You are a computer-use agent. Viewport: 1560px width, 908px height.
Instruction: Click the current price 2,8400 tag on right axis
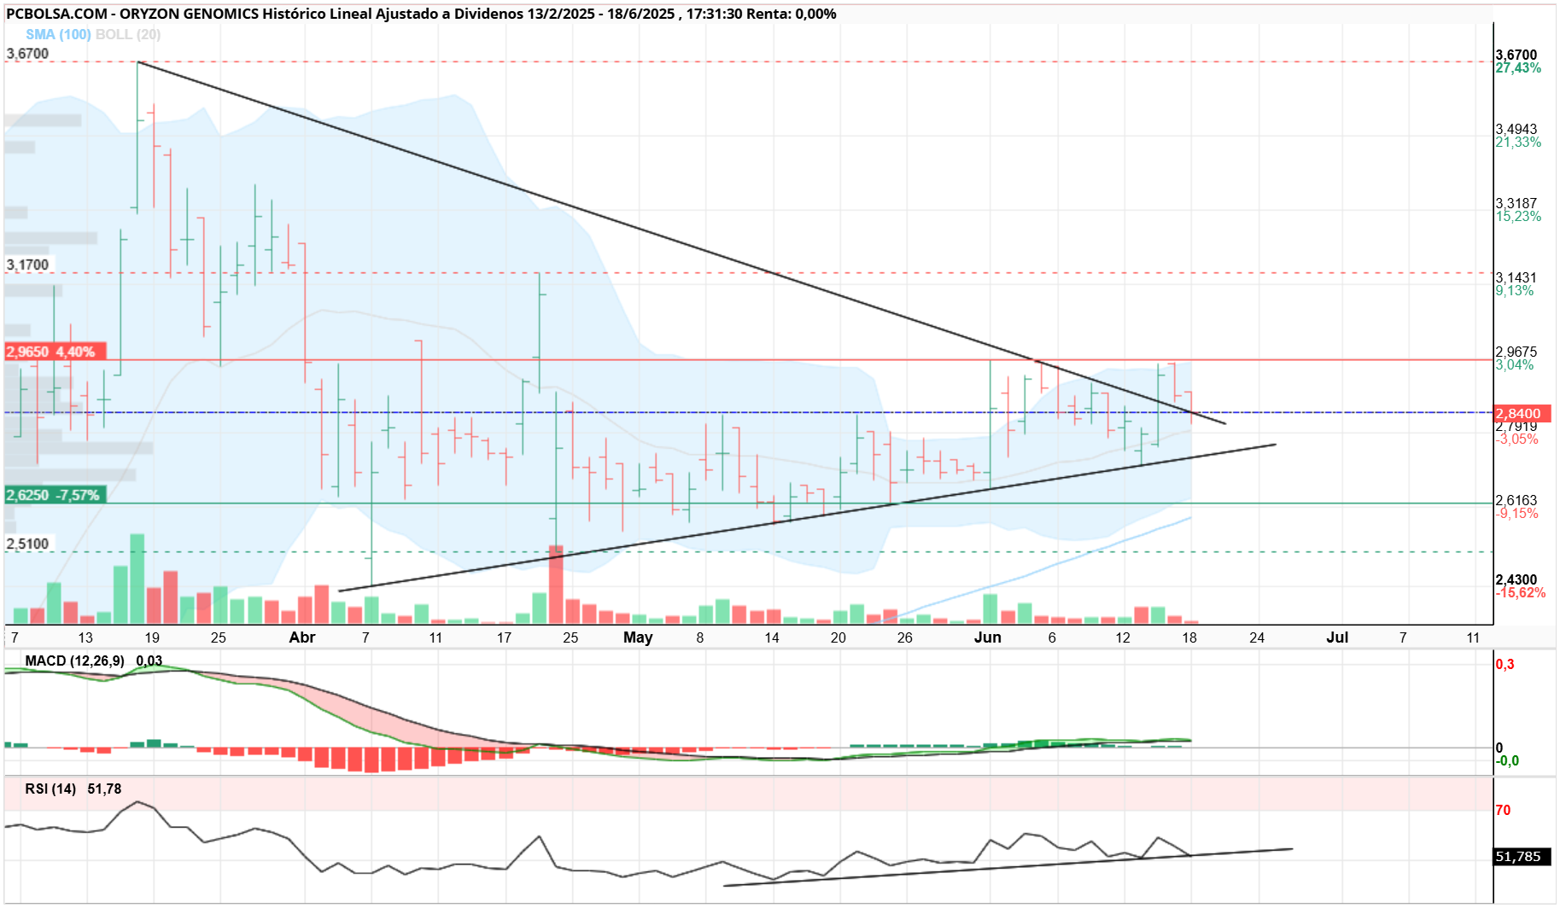point(1521,413)
